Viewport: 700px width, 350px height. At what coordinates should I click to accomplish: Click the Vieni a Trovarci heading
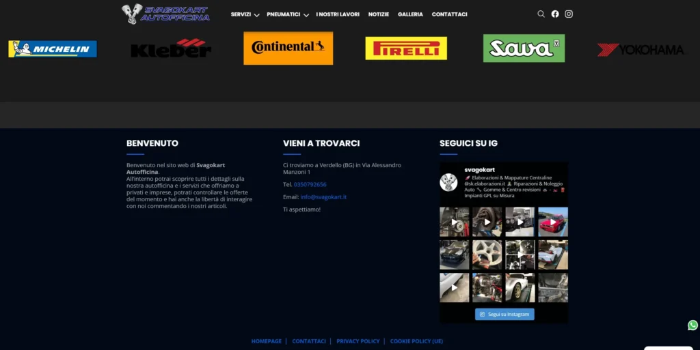click(321, 143)
